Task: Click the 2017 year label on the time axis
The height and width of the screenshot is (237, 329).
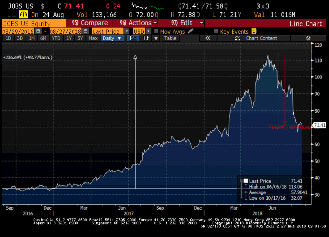Action: click(x=129, y=213)
